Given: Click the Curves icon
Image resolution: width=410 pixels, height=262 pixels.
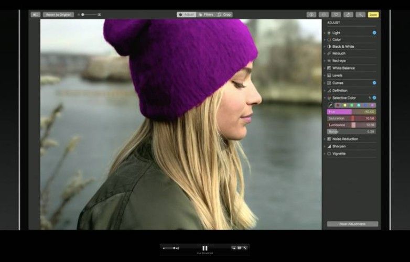Looking at the screenshot, I should [x=329, y=83].
